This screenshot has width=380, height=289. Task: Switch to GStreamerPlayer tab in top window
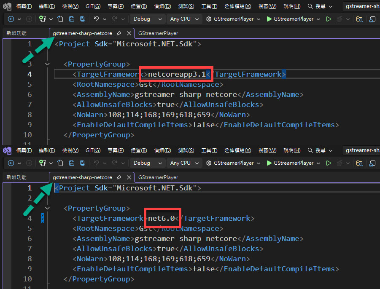pos(158,33)
